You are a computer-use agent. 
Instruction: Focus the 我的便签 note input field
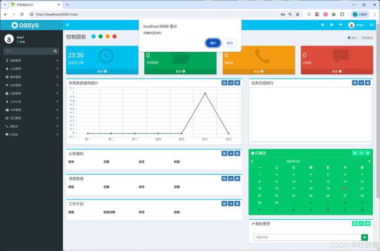307,237
